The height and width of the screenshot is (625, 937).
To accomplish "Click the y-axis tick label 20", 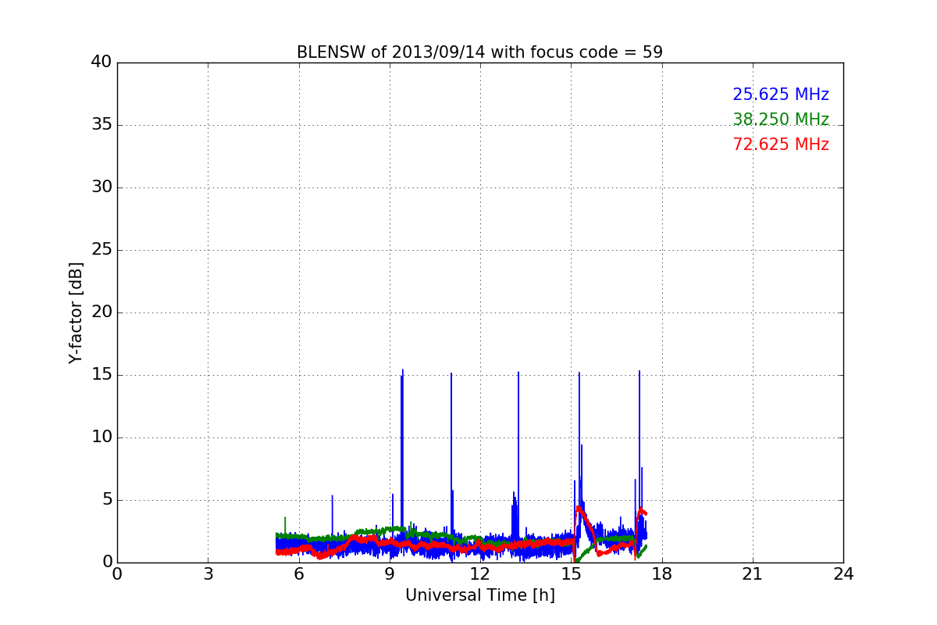I will [101, 312].
